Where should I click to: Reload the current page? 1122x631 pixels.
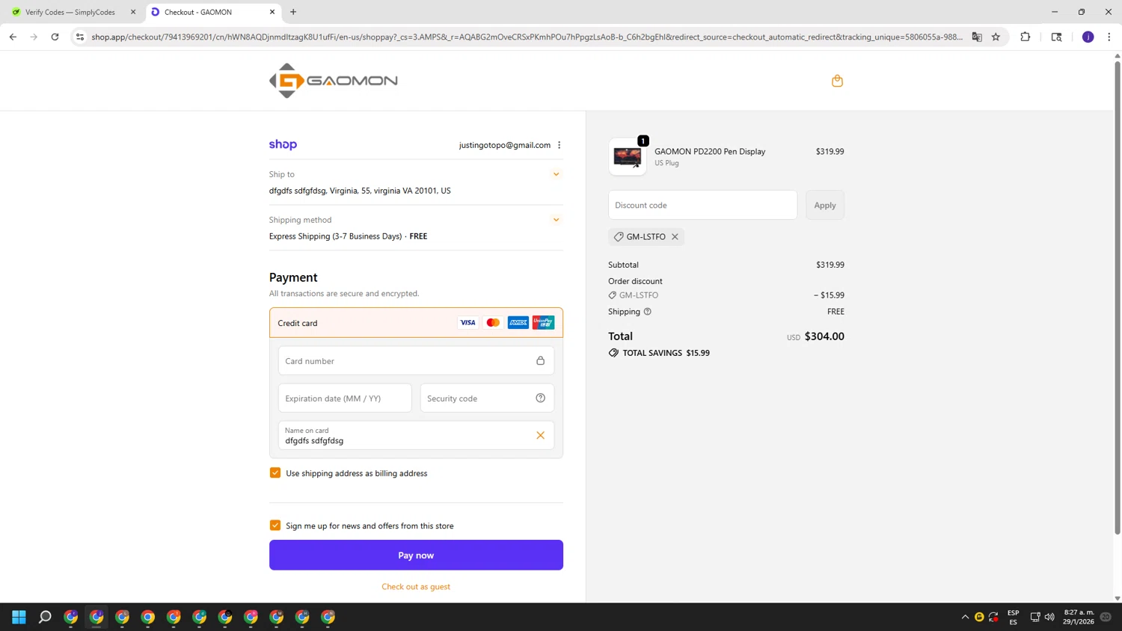point(55,37)
